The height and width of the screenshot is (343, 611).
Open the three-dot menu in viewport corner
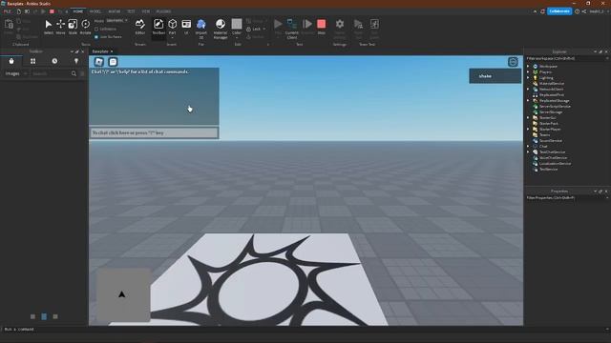(x=513, y=62)
